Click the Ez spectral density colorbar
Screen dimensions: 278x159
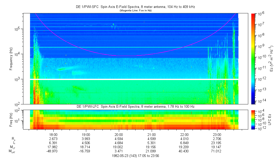[253, 58]
